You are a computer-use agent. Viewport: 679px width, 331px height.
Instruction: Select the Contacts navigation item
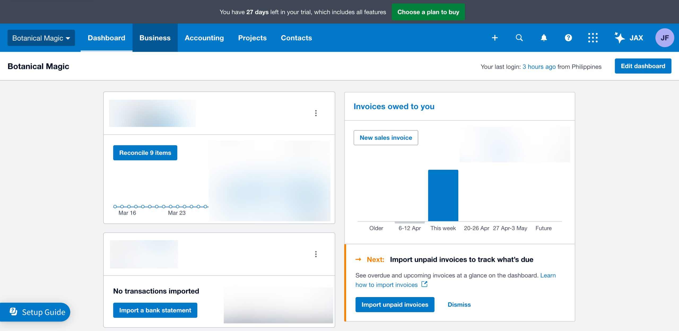tap(296, 38)
